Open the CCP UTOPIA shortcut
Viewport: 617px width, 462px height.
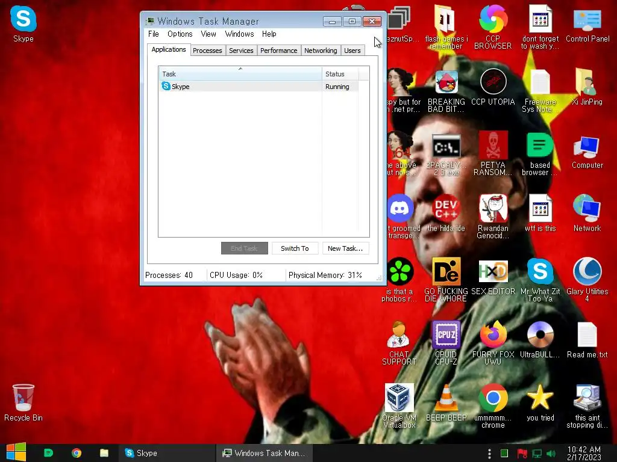(493, 87)
